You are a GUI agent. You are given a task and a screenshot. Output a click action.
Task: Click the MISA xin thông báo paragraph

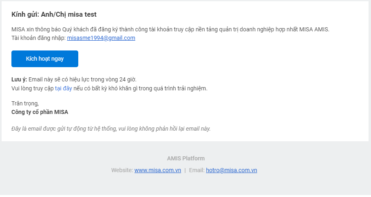pyautogui.click(x=170, y=30)
